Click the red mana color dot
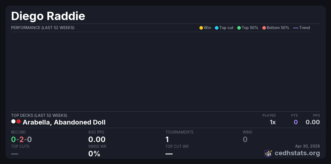Viewport: 331px width, 164px height. [x=18, y=121]
